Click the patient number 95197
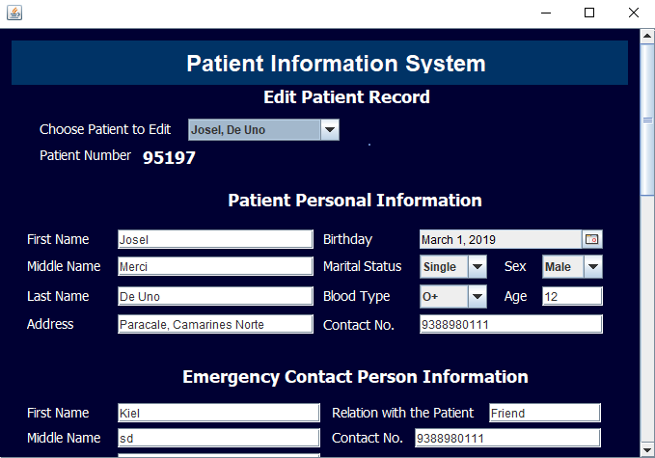Screen dimensions: 655x458 (x=169, y=158)
